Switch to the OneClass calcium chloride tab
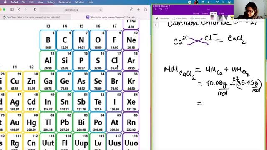The image size is (267, 150). (x=35, y=17)
